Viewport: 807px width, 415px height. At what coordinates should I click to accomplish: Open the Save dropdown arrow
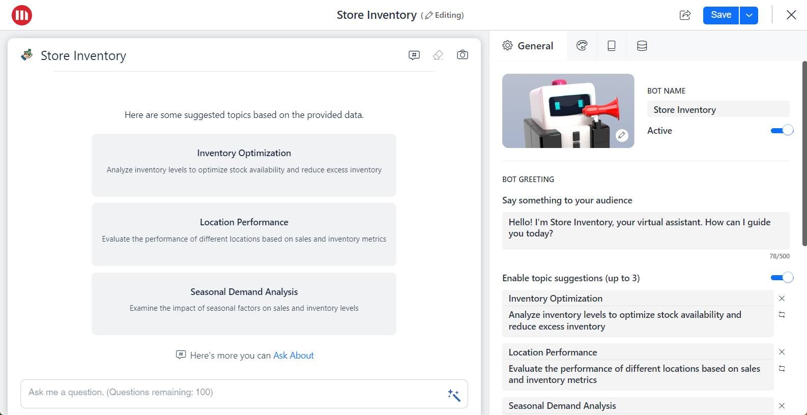(749, 15)
